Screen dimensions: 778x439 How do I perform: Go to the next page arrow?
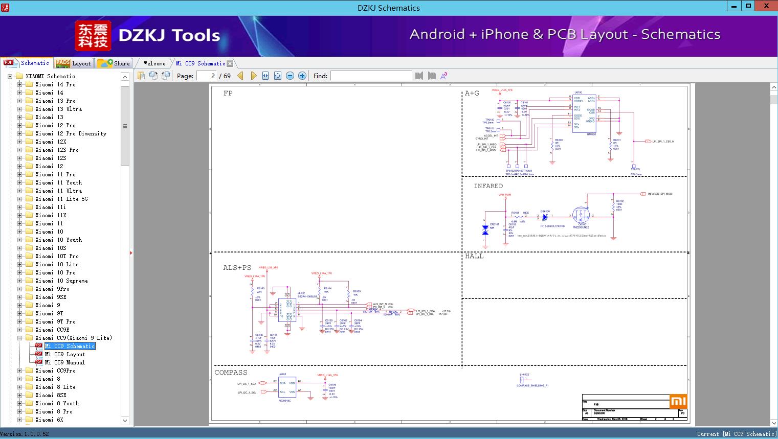253,76
